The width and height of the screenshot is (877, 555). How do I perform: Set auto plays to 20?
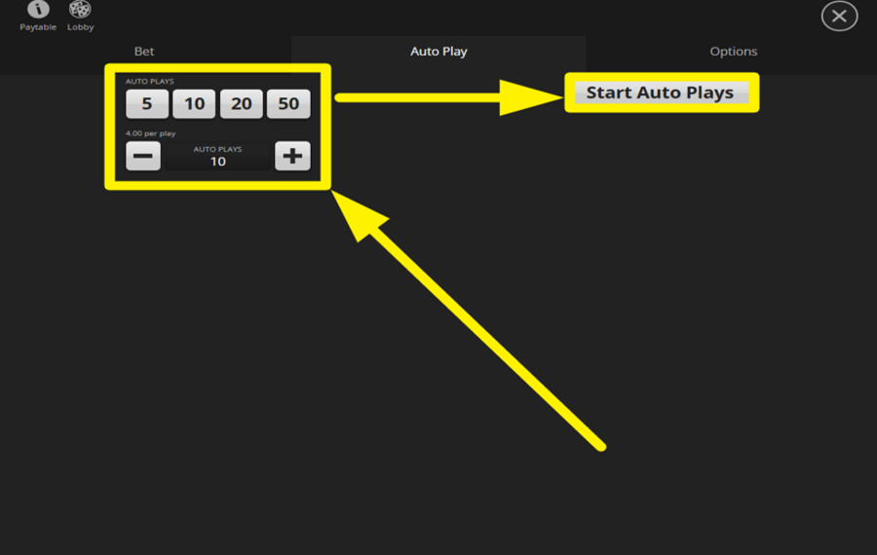(x=241, y=103)
